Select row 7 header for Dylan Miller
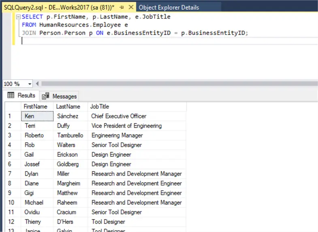The image size is (318, 232). [x=12, y=174]
